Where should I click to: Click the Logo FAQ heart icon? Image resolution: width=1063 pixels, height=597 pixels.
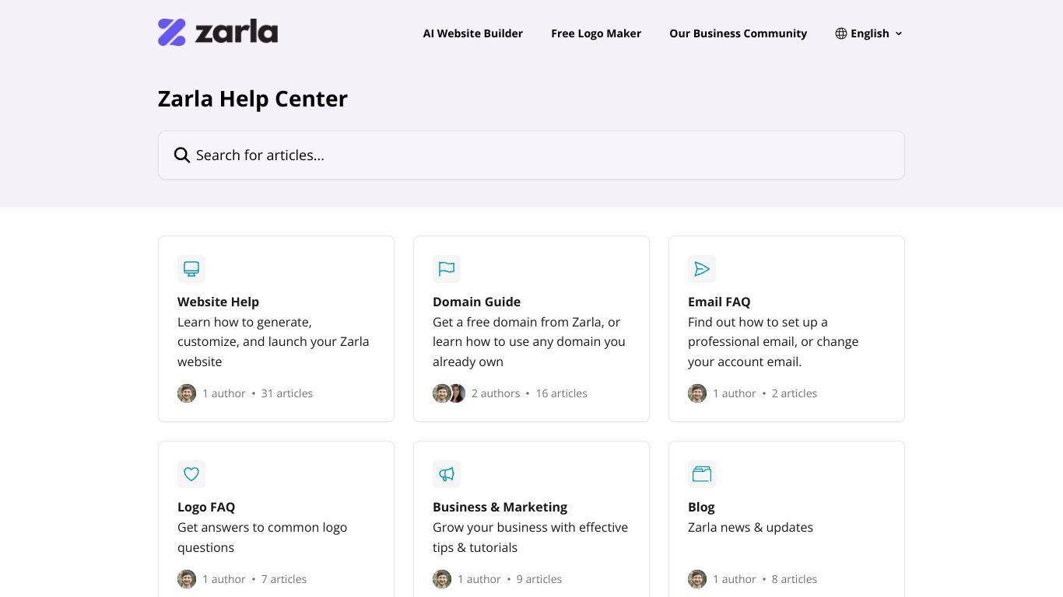point(191,474)
